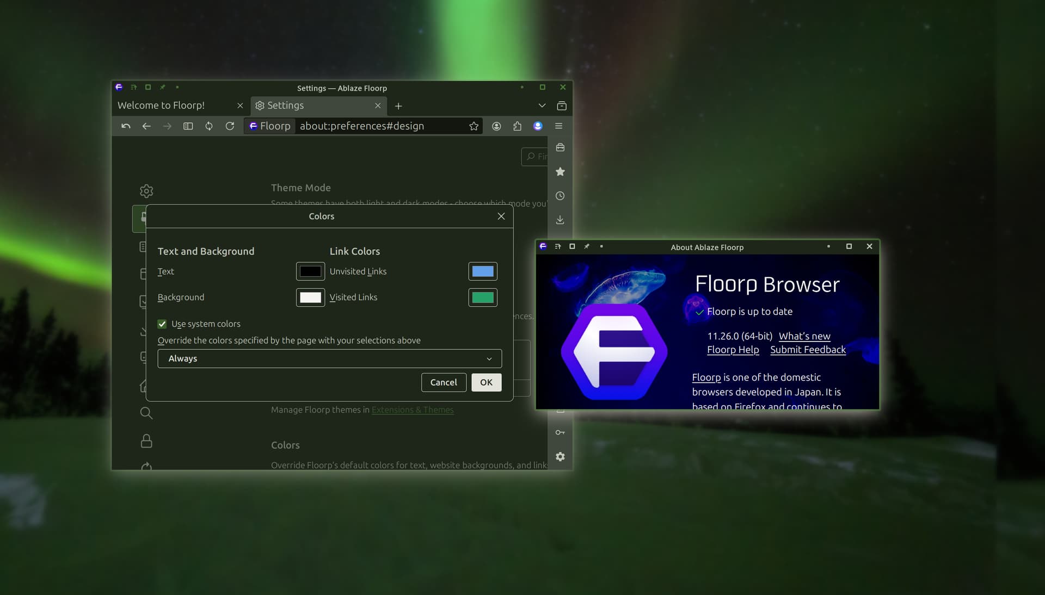Open the briefcase panel in browser sidebar
Screen dimensions: 1045x595
(560, 147)
